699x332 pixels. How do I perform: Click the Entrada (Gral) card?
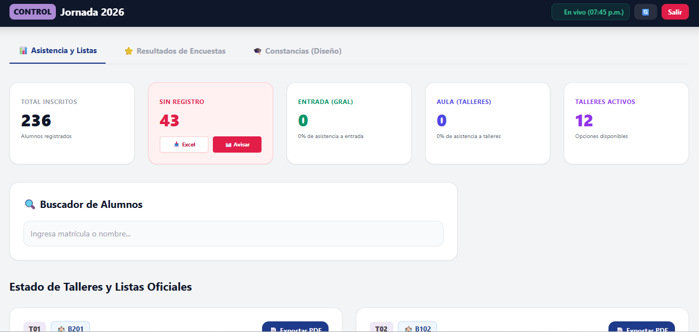(349, 124)
